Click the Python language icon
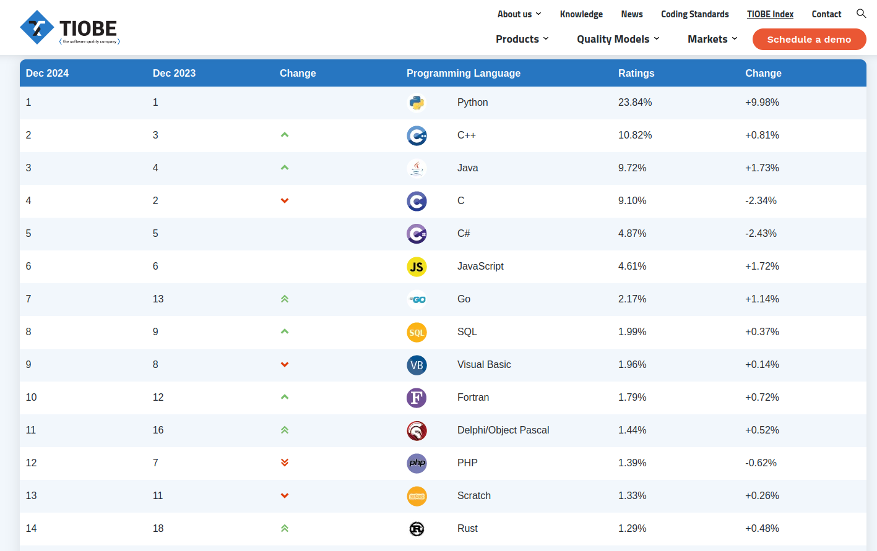 coord(417,102)
